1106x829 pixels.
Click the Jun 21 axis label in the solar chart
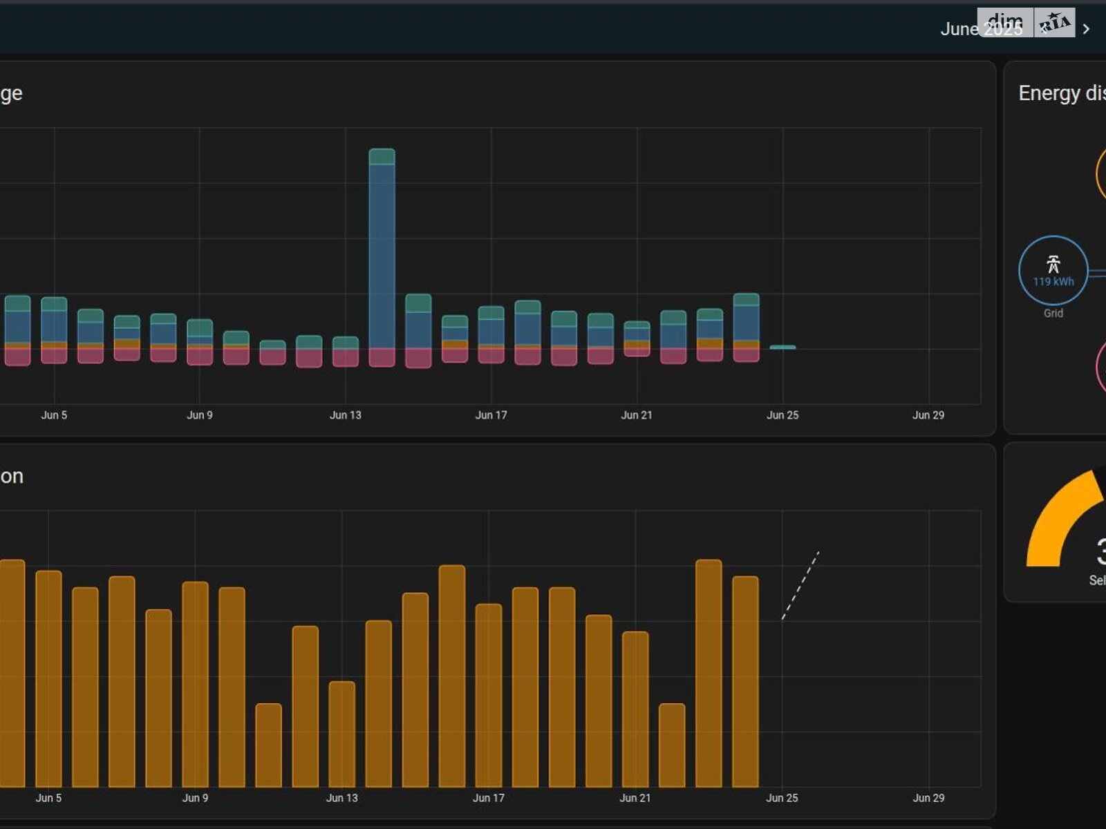635,798
